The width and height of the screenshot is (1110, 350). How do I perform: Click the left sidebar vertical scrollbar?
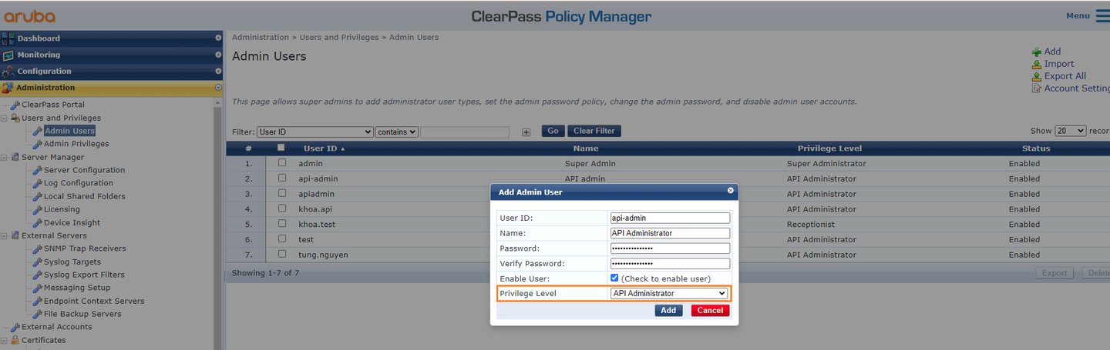click(219, 223)
